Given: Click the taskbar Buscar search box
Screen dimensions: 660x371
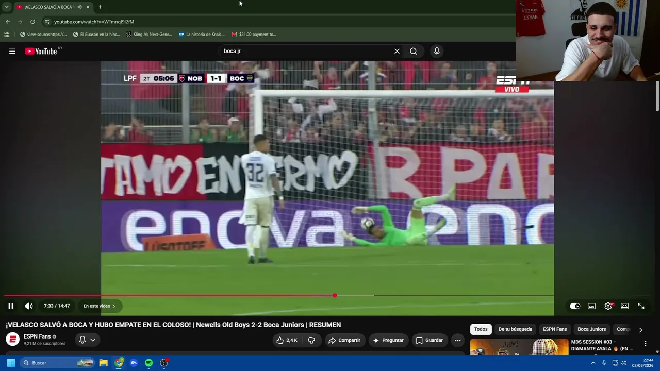Looking at the screenshot, I should (58, 363).
